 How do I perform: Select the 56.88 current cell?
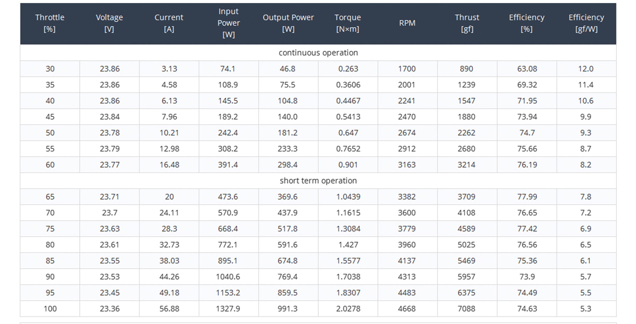(169, 308)
